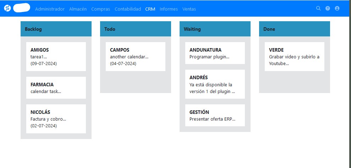The width and height of the screenshot is (351, 168).
Task: Open the GESTIÓN Presentar oferta card
Action: click(x=215, y=115)
